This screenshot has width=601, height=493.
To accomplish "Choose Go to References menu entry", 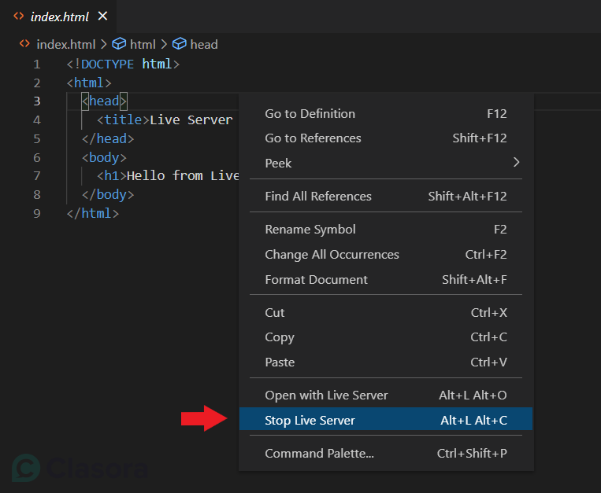I will 386,138.
